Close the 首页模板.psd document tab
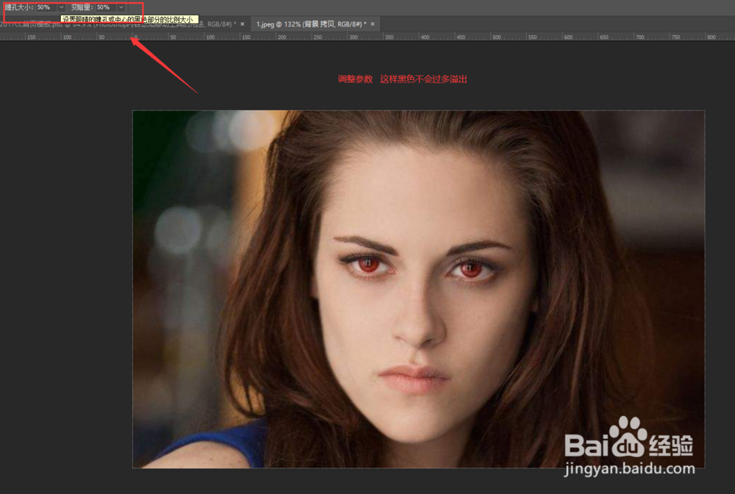Viewport: 735px width, 494px height. pos(243,24)
